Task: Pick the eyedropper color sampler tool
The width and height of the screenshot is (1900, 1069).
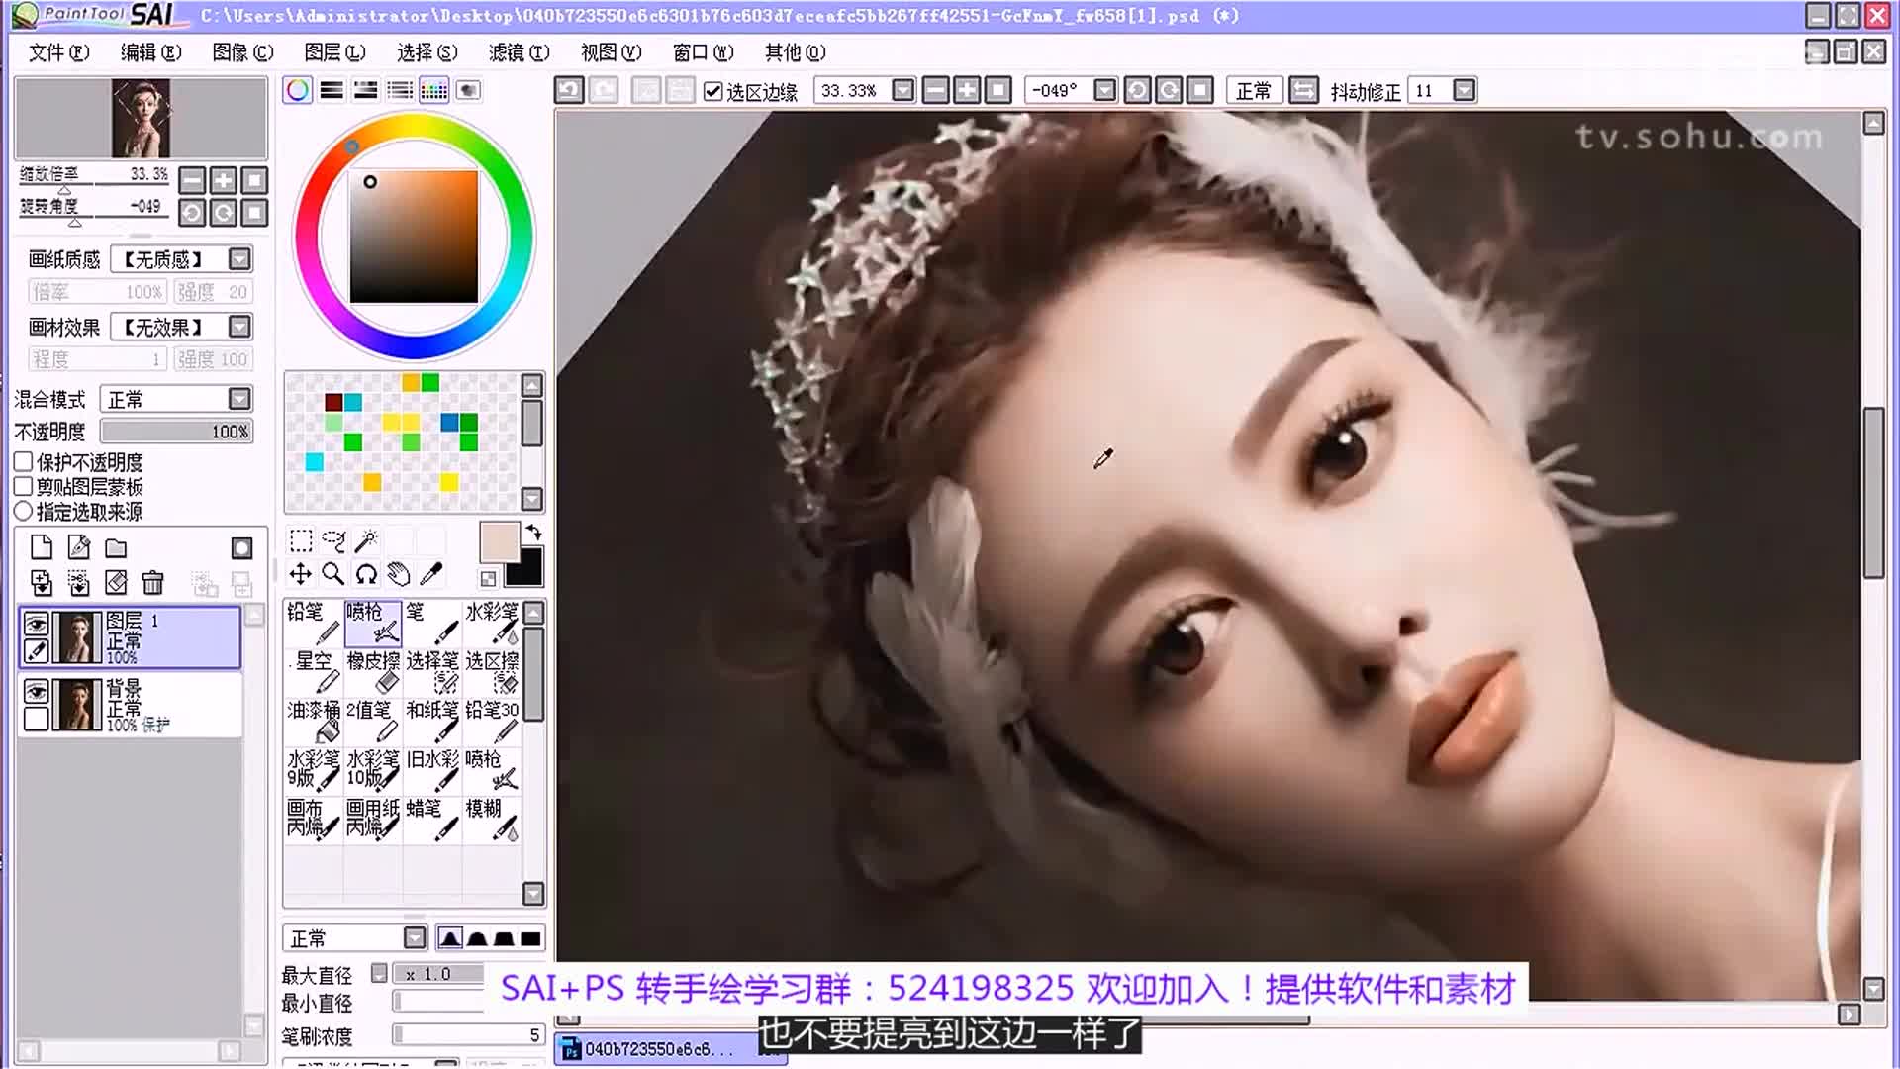Action: 431,573
